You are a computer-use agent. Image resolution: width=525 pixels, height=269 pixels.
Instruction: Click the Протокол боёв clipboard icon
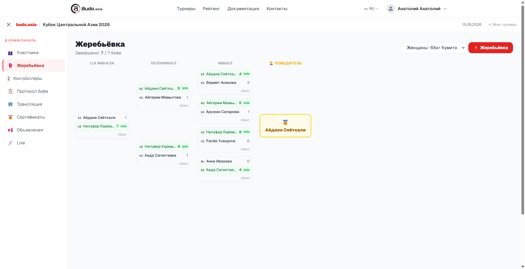(x=10, y=92)
